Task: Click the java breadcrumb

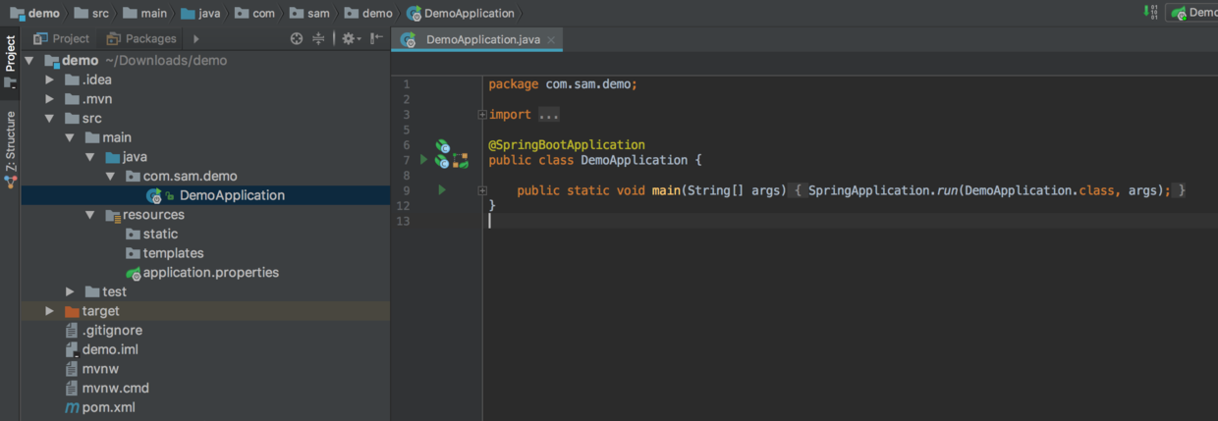Action: [199, 13]
